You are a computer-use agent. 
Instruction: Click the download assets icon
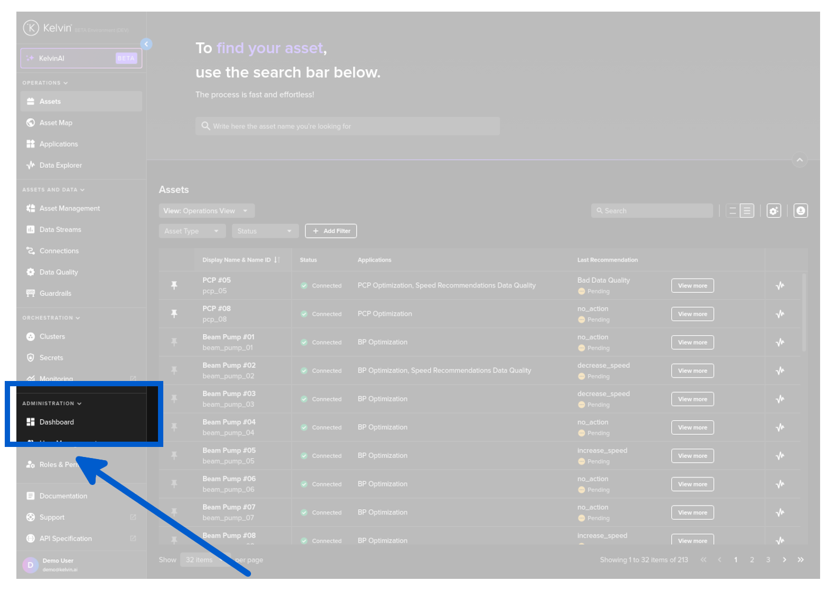[801, 211]
